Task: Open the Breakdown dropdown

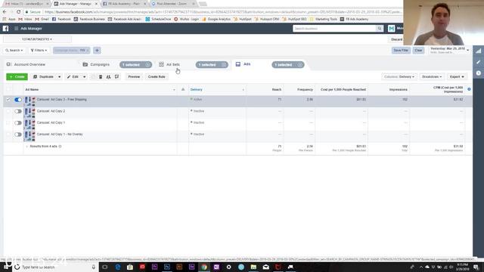Action: [432, 77]
